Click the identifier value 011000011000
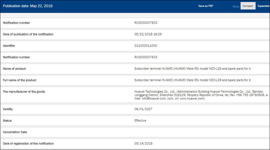270x150 pixels. click(x=146, y=46)
